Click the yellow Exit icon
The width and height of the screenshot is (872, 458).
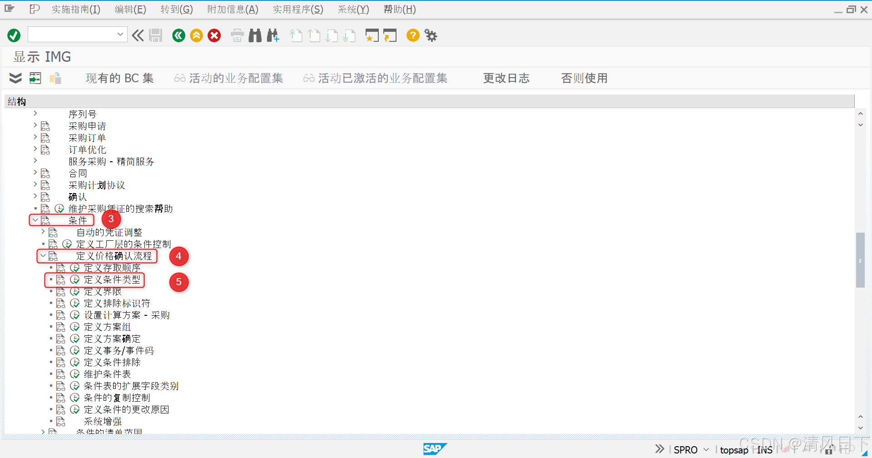click(196, 35)
